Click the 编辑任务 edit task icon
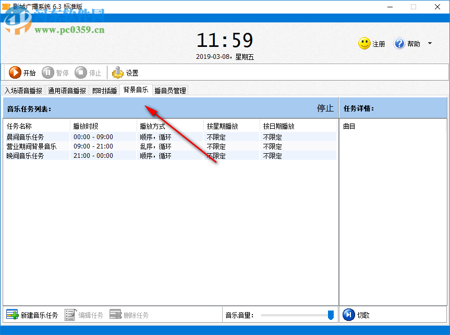 point(71,314)
